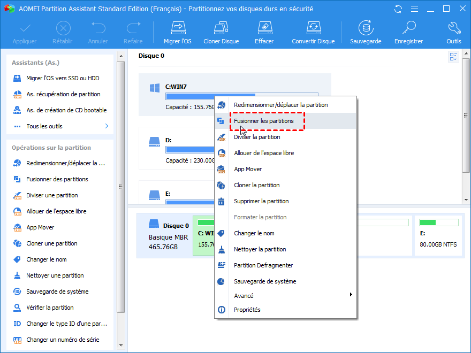Click the Rétablir toolbar button
The image size is (471, 353).
(63, 33)
